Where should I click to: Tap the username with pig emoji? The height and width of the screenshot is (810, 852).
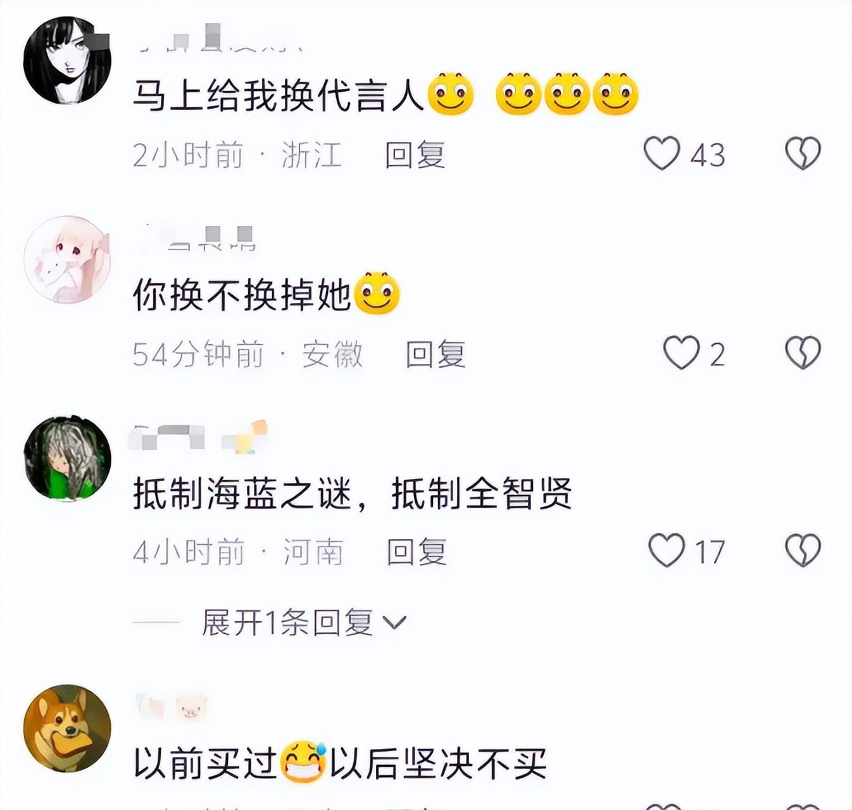(172, 706)
